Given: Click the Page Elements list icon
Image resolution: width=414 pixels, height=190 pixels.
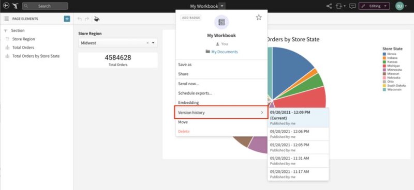Looking at the screenshot, I should pyautogui.click(x=6, y=19).
